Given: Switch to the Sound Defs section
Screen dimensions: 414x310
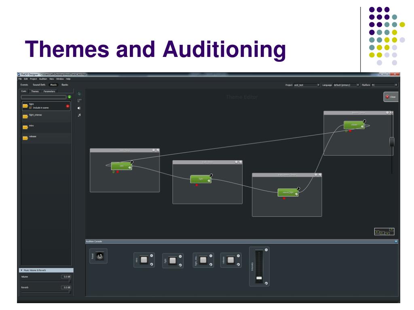Looking at the screenshot, I should [39, 85].
